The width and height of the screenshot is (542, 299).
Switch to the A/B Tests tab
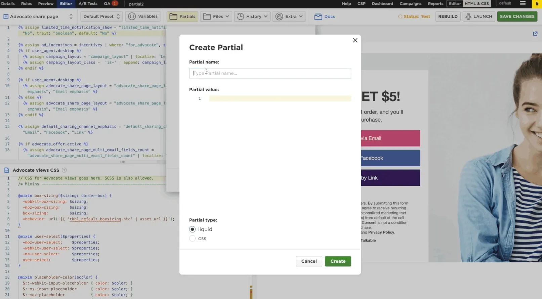(x=88, y=4)
